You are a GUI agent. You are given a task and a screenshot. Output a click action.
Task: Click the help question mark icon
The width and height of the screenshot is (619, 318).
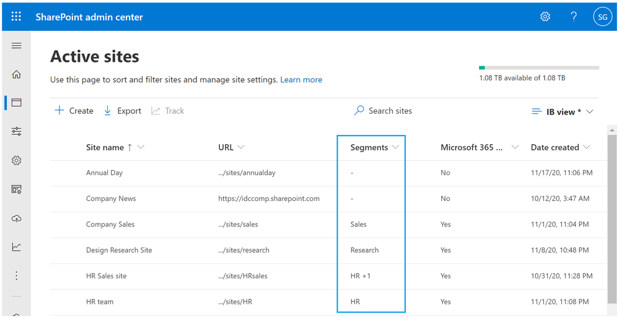(x=574, y=17)
